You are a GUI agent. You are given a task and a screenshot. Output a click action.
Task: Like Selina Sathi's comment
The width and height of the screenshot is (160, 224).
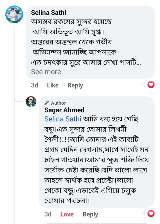point(52,85)
